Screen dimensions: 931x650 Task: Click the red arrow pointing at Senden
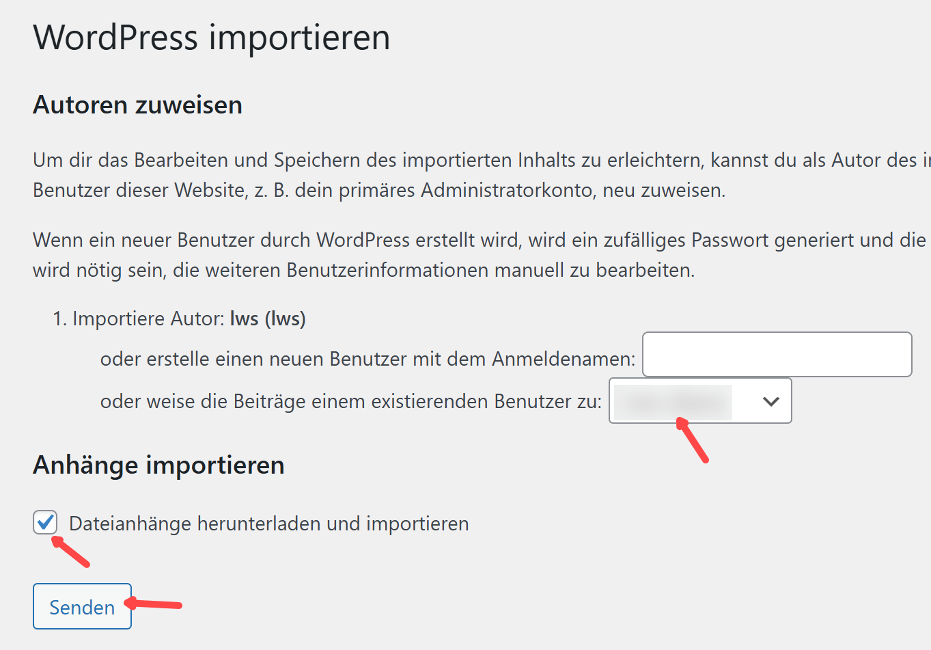tap(154, 604)
